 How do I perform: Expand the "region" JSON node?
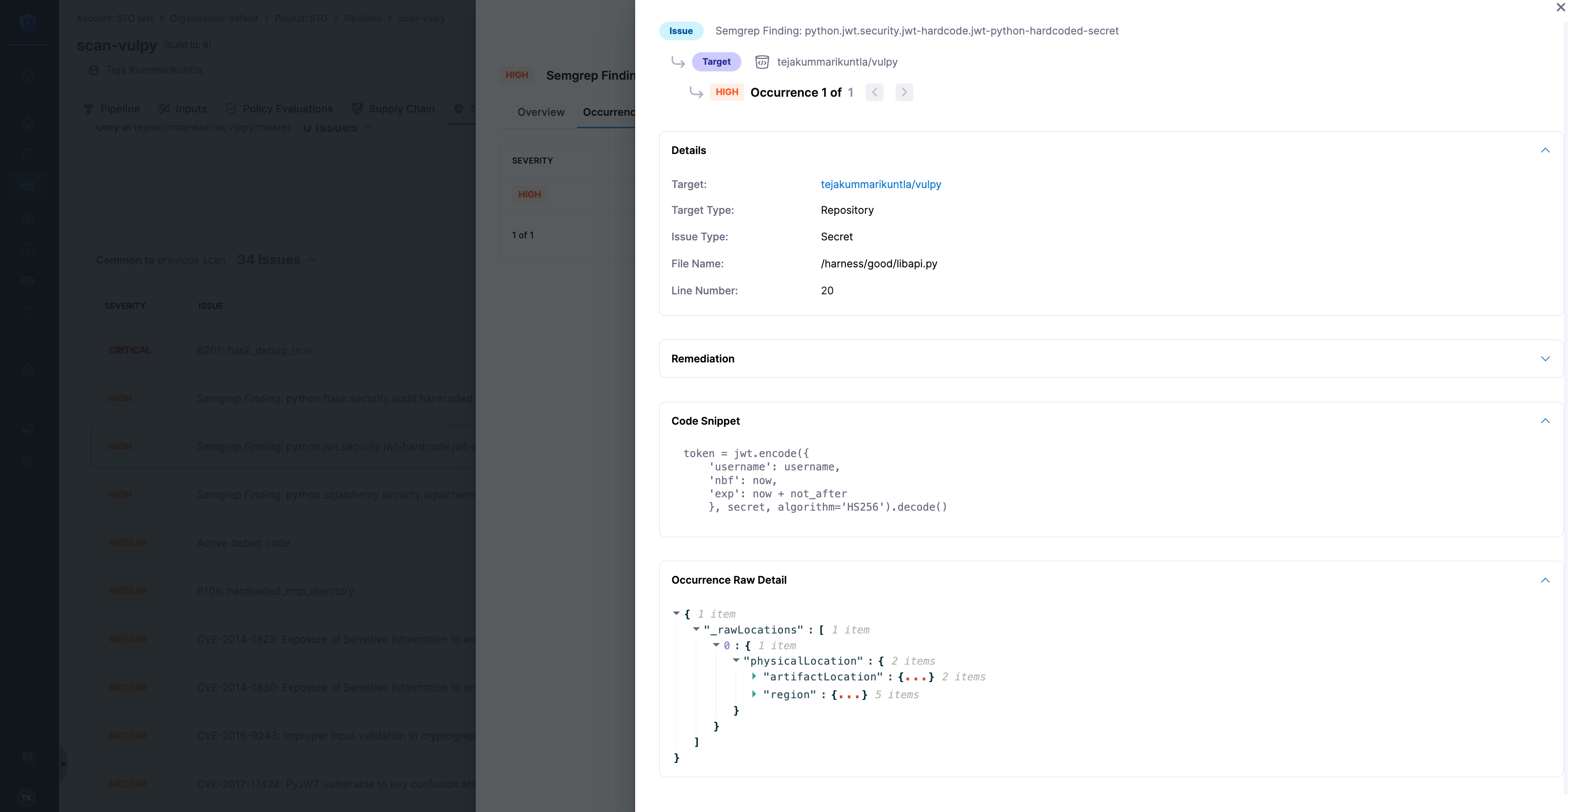[754, 694]
